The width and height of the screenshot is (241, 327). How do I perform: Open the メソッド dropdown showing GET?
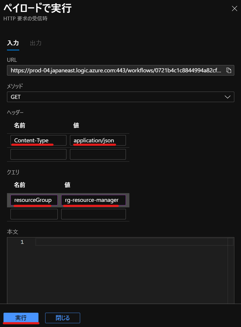click(121, 97)
